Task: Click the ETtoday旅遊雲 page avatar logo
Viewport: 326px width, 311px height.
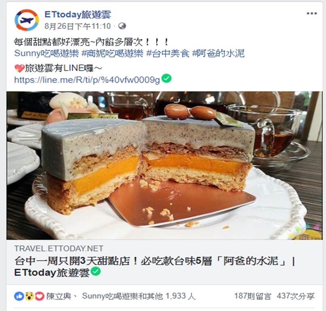Action: [27, 20]
